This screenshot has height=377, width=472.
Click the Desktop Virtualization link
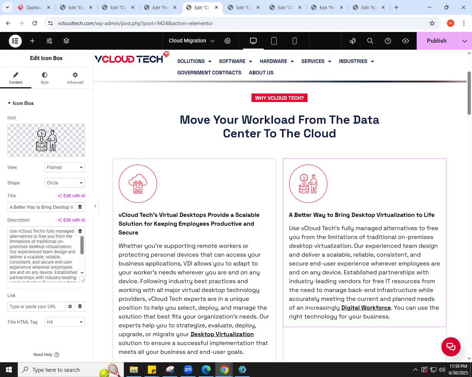point(222,334)
